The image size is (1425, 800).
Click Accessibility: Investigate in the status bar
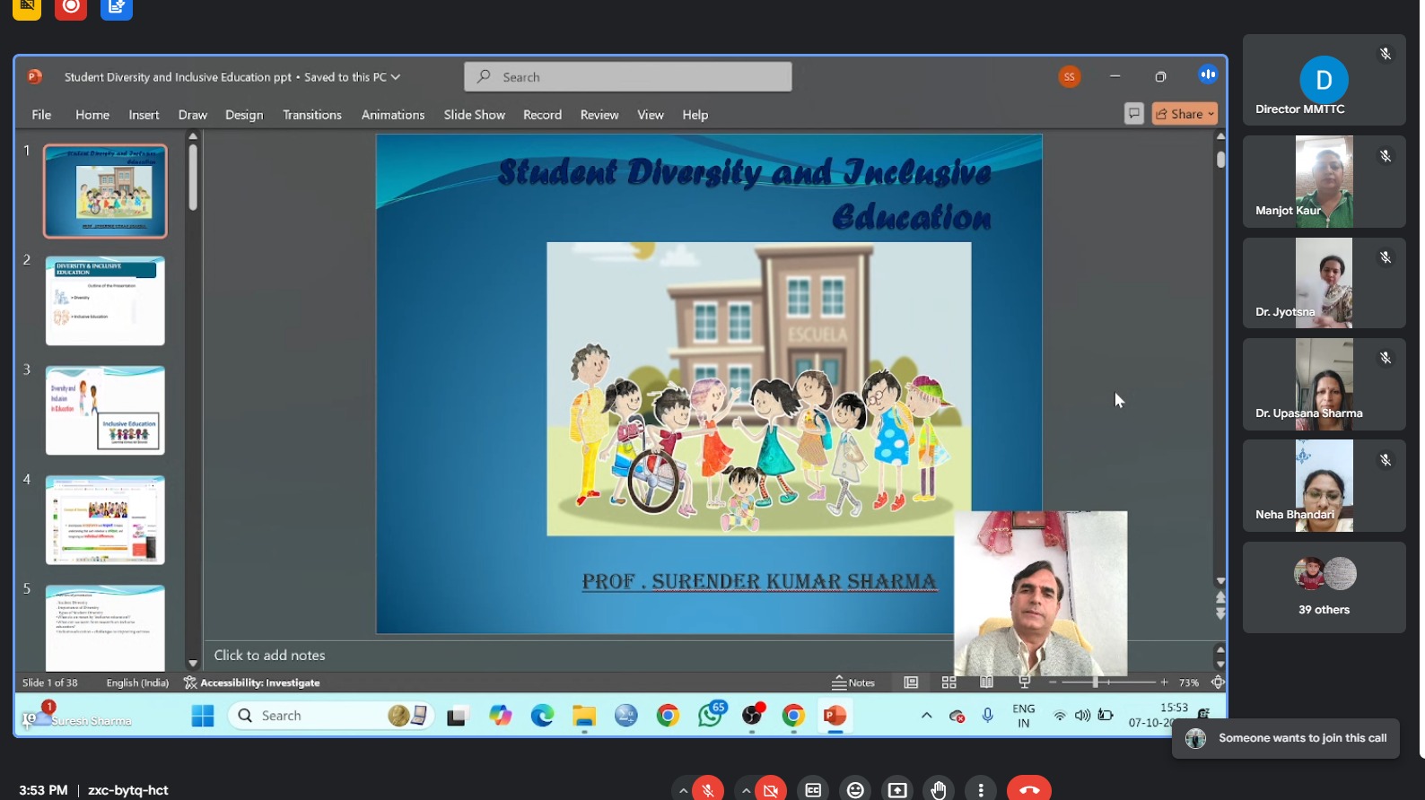pos(252,683)
